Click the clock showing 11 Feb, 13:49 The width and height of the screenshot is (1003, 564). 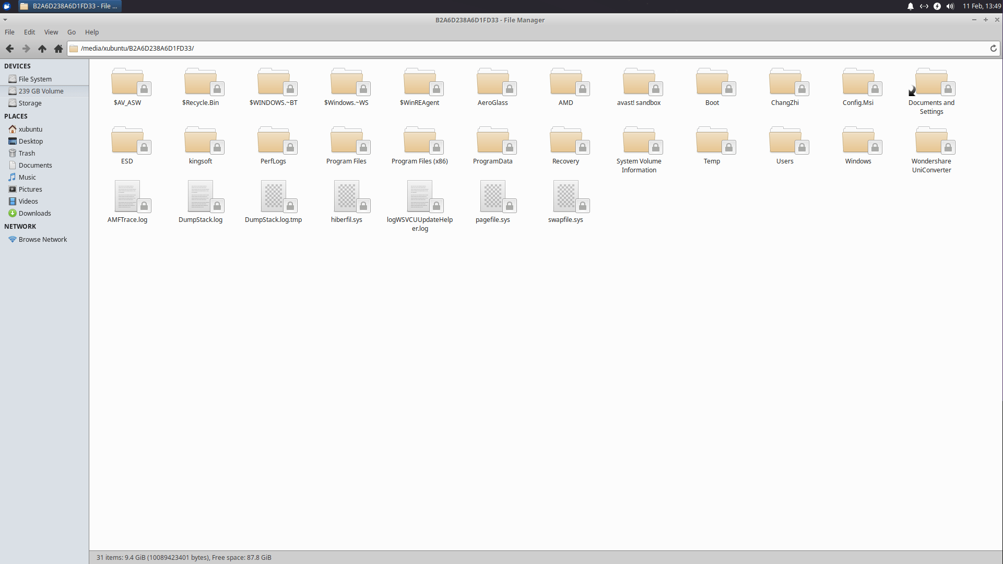pyautogui.click(x=982, y=6)
